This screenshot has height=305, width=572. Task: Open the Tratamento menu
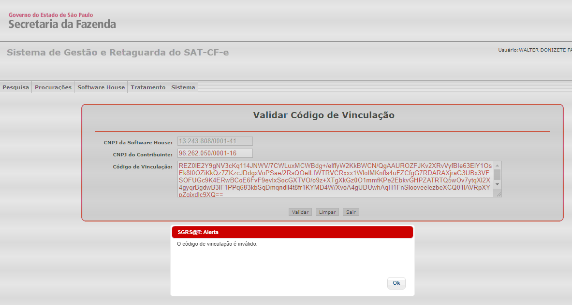tap(148, 87)
